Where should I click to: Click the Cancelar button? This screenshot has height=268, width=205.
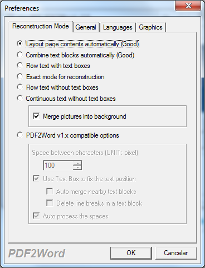tap(176, 253)
